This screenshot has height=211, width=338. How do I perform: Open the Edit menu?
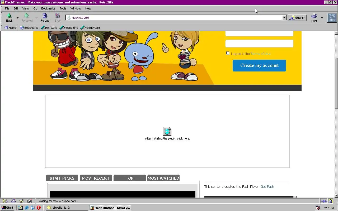[16, 8]
